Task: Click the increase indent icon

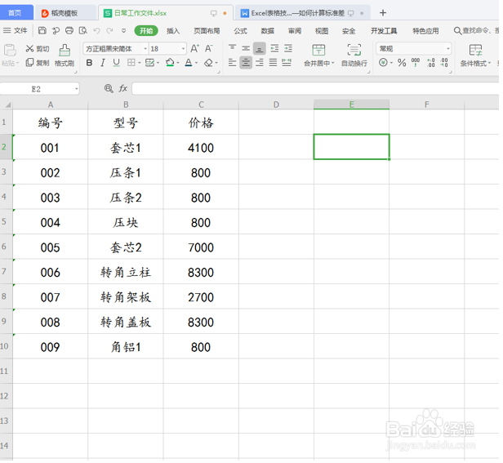Action: [288, 48]
